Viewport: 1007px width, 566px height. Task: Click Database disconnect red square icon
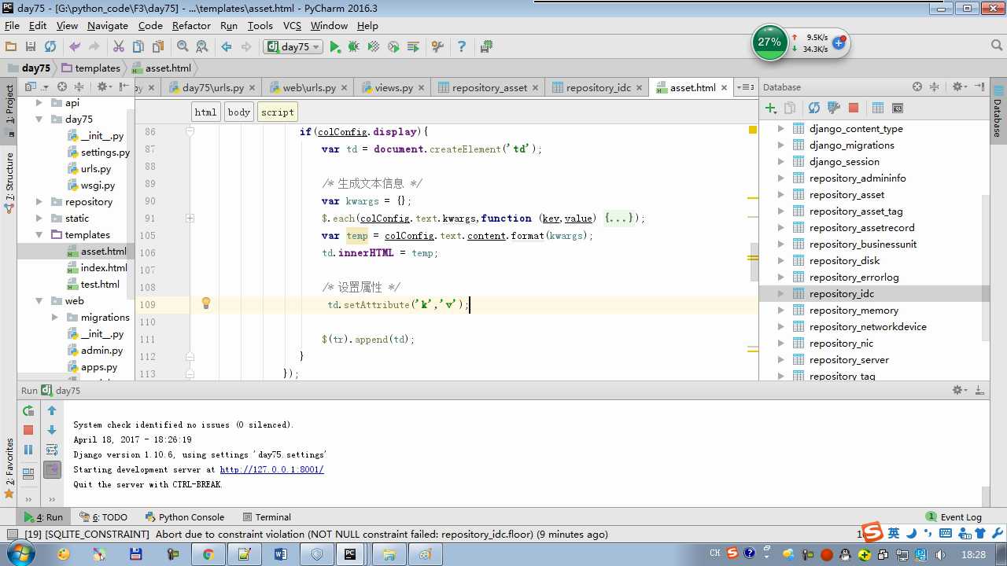pyautogui.click(x=854, y=108)
